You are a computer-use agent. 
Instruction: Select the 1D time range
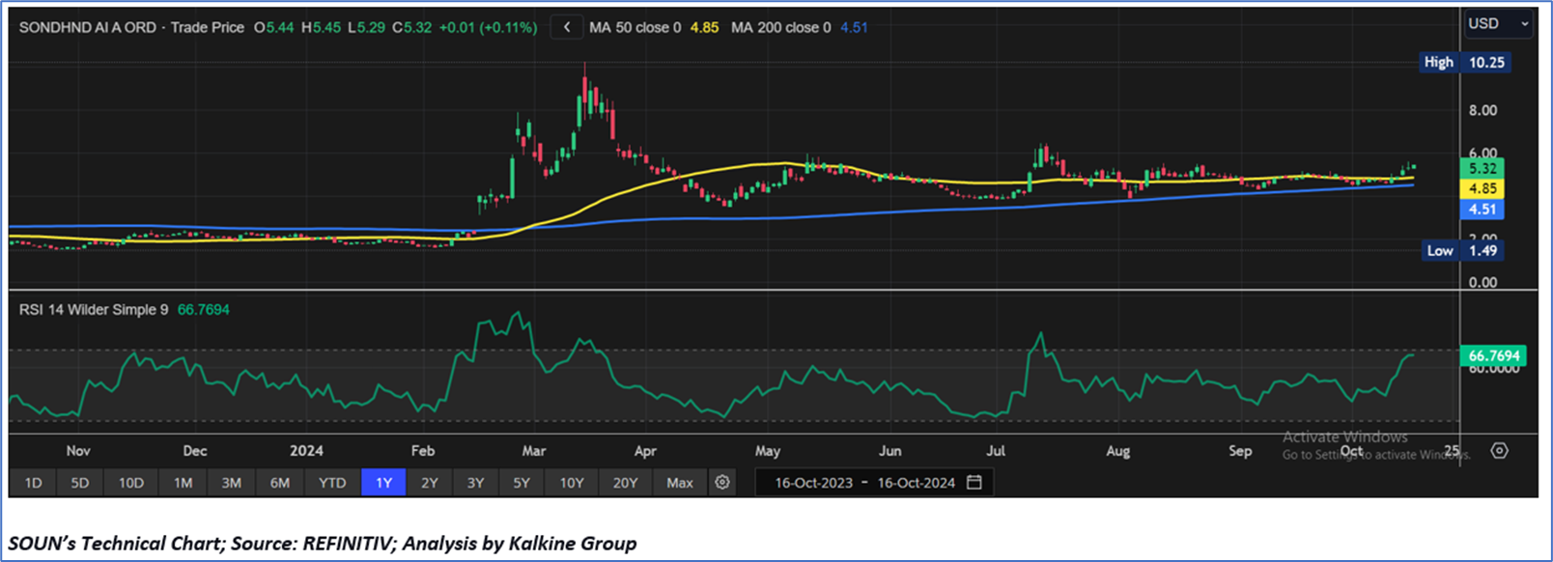click(33, 482)
